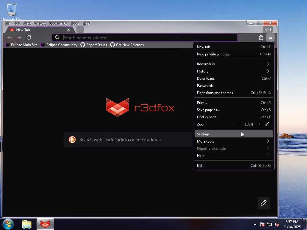This screenshot has width=307, height=230.
Task: Open a new tab with the plus button
Action: 80,30
